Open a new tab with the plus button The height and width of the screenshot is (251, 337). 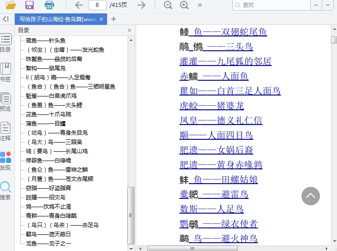point(114,19)
